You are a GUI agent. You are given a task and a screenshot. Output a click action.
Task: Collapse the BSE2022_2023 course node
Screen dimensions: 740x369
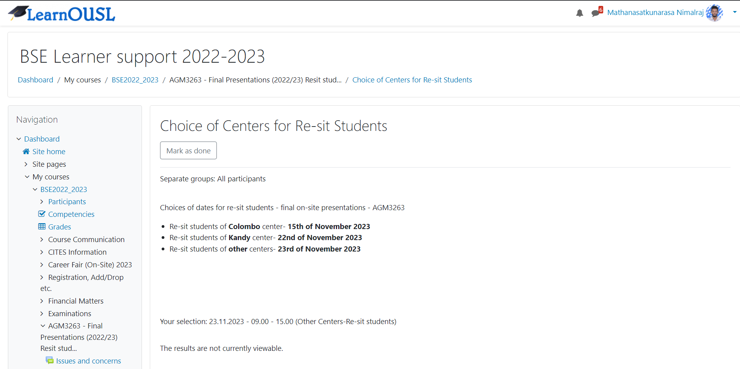35,189
